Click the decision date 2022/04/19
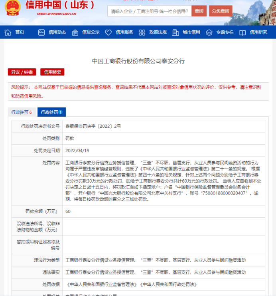 (77, 151)
